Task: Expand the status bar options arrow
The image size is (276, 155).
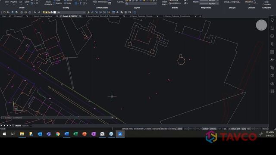Action: (269, 129)
